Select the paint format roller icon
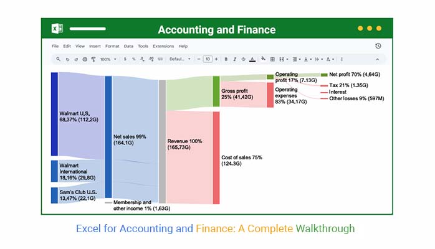This screenshot has height=249, width=435. tap(93, 59)
